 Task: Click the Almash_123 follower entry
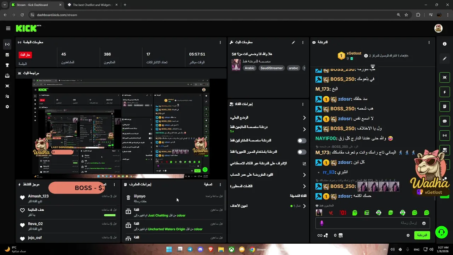[x=69, y=198]
